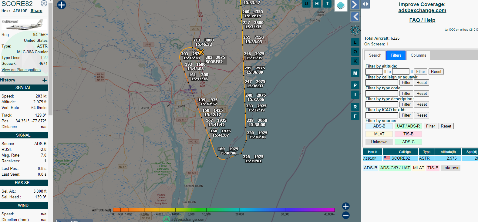Click the aircraft icon on the map

tap(200, 52)
